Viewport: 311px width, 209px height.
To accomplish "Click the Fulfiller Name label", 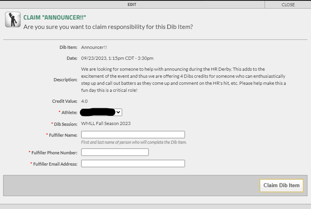I will point(63,135).
